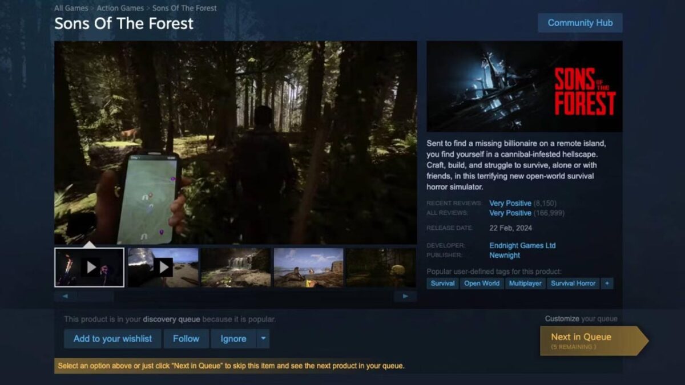685x385 pixels.
Task: Select the yellow skull screenshot thumbnail
Action: tap(381, 267)
